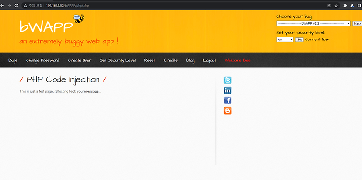362x180 pixels.
Task: Select Create User in the navigation bar
Action: 80,60
